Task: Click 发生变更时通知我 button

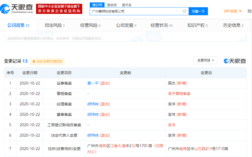Action: [x=47, y=62]
